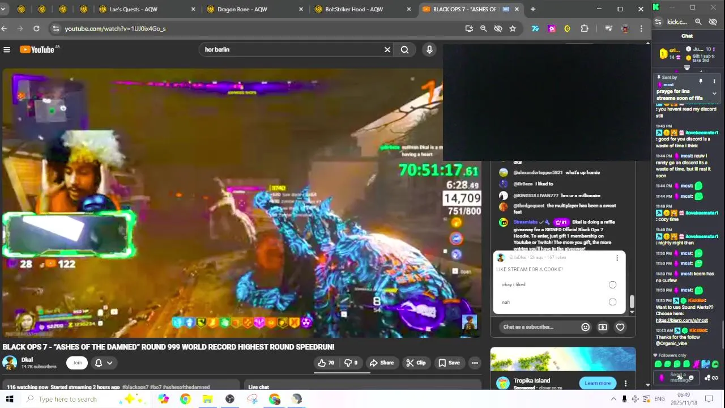Screen dimensions: 725x408
Task: Open Kick window site settings icon
Action: click(x=658, y=22)
